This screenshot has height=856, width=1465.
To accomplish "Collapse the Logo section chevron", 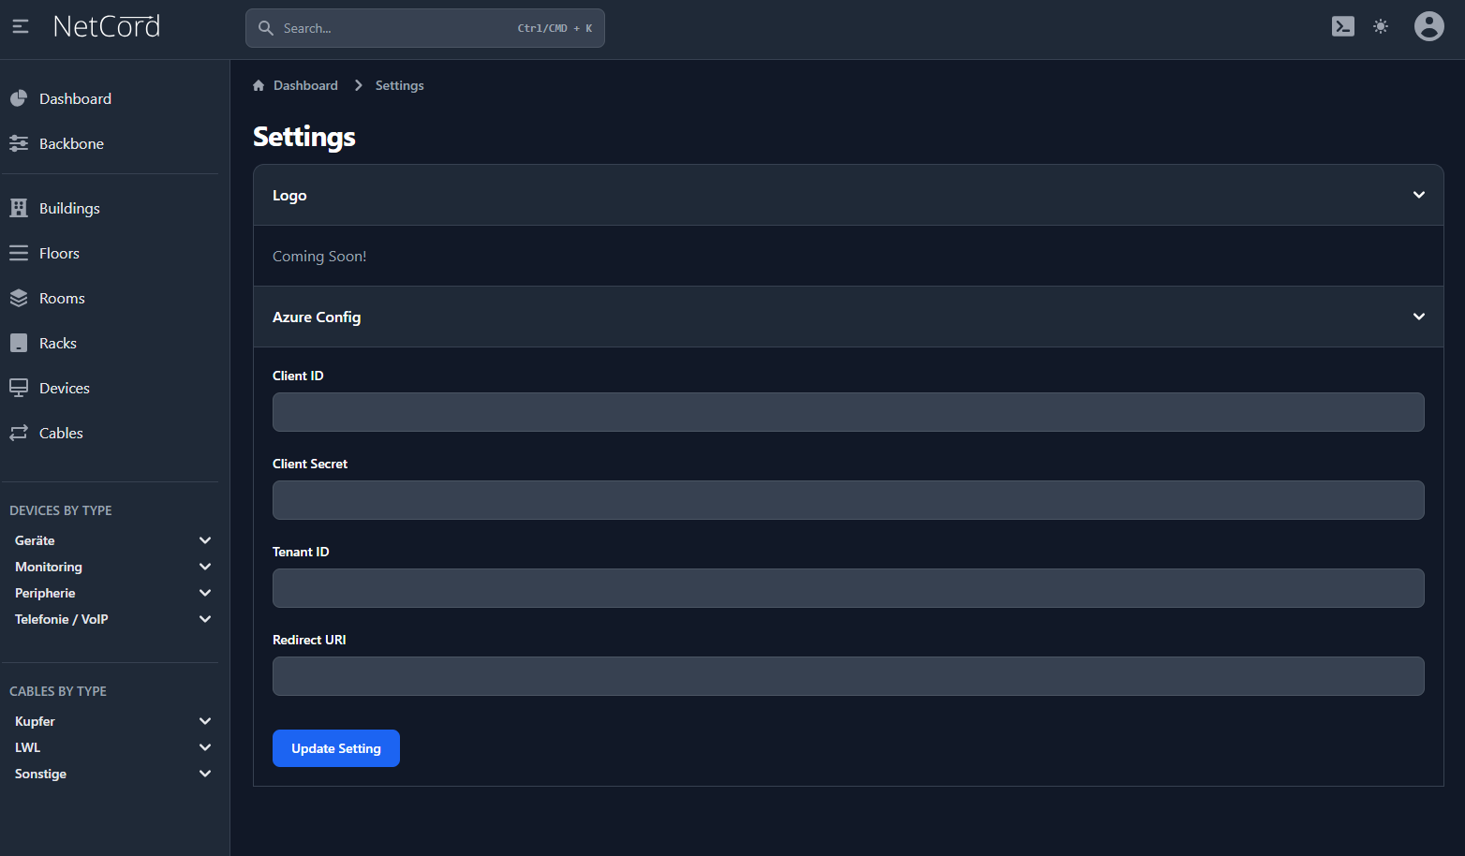I will (x=1418, y=195).
